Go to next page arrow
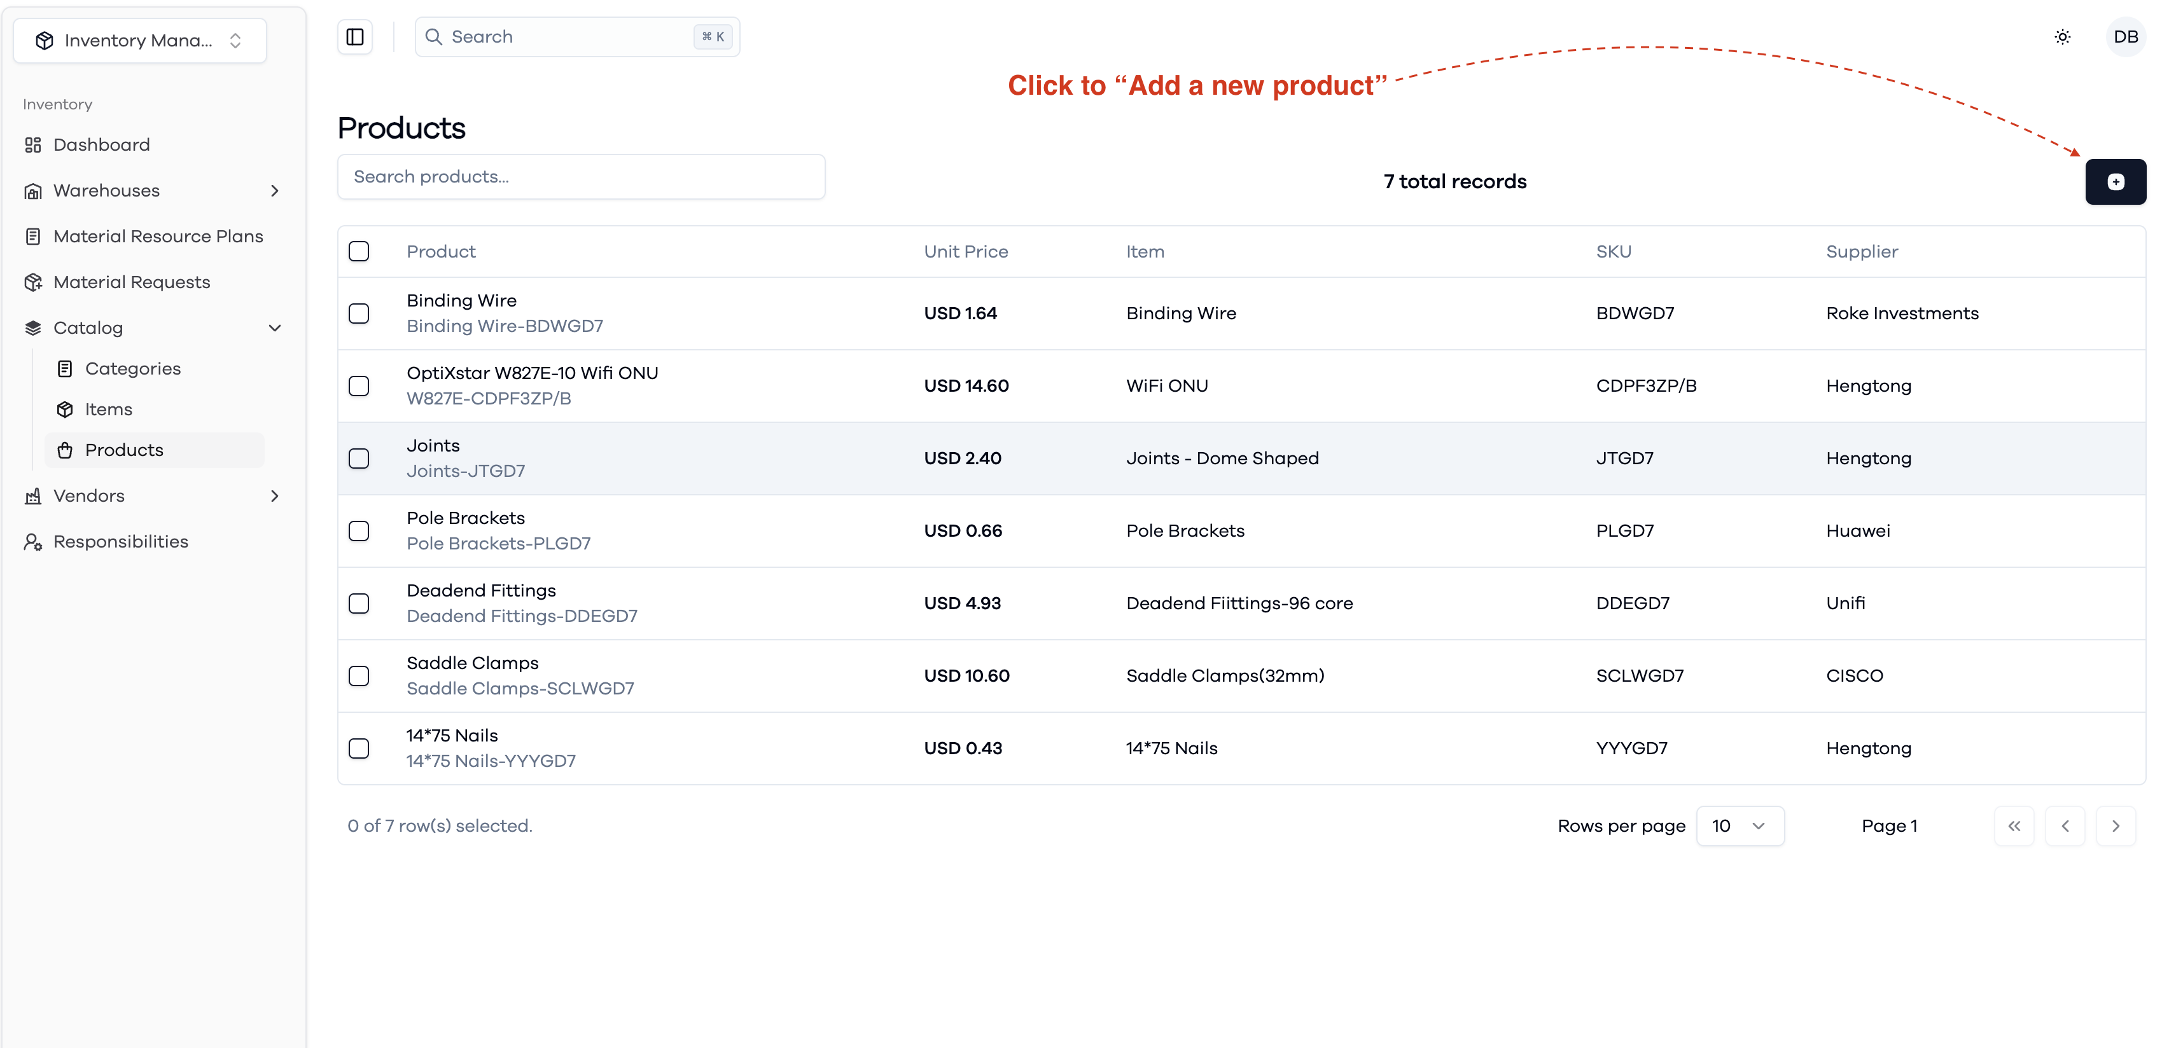 2115,827
